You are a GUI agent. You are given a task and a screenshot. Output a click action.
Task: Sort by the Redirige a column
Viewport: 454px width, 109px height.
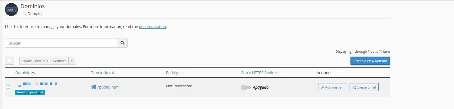[175, 73]
